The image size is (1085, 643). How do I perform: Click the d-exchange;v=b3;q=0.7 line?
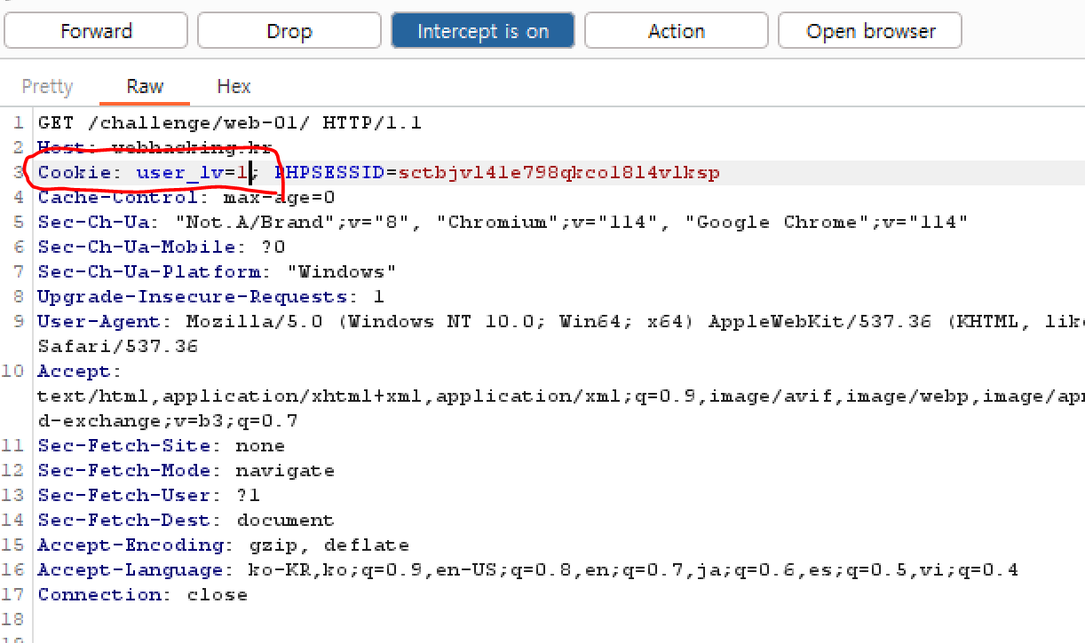168,420
